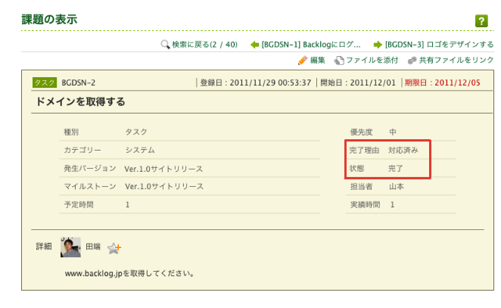Select the issue title ドメインを取得する
The height and width of the screenshot is (308, 501).
(x=80, y=101)
